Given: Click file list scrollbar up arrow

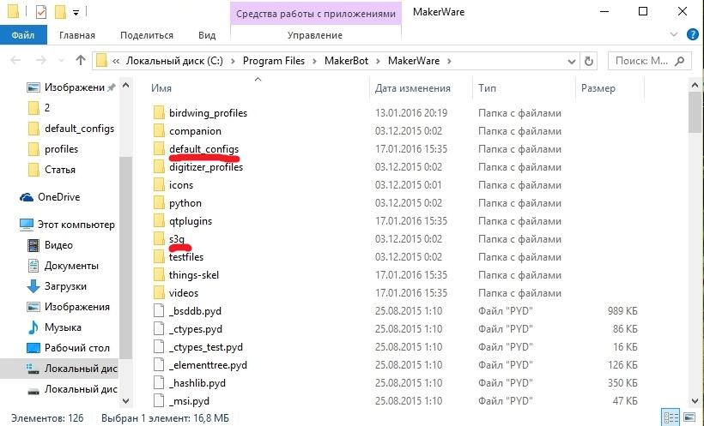Looking at the screenshot, I should pos(695,85).
